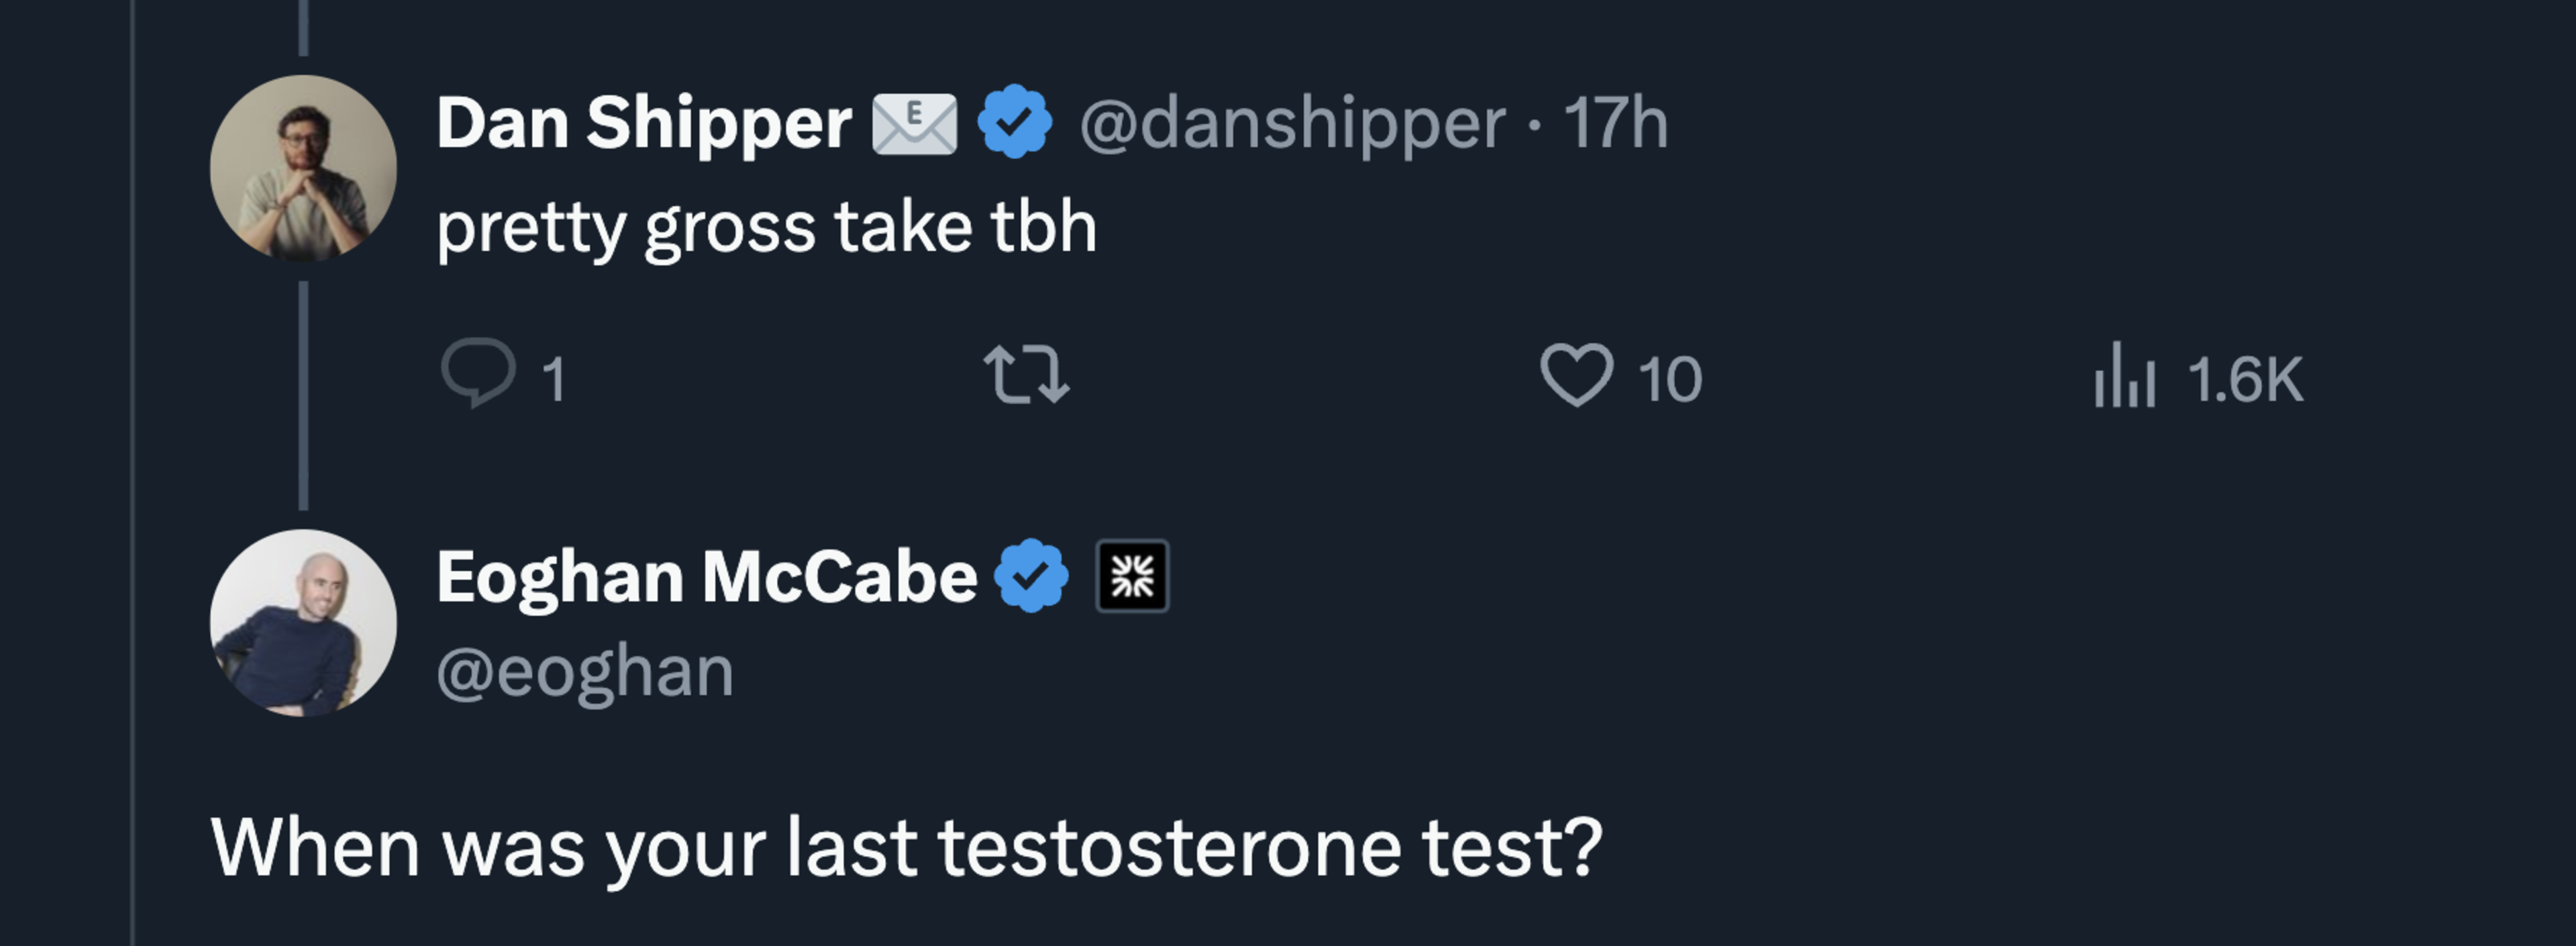
Task: Open the "pretty gross take tbh" tweet
Action: point(766,228)
